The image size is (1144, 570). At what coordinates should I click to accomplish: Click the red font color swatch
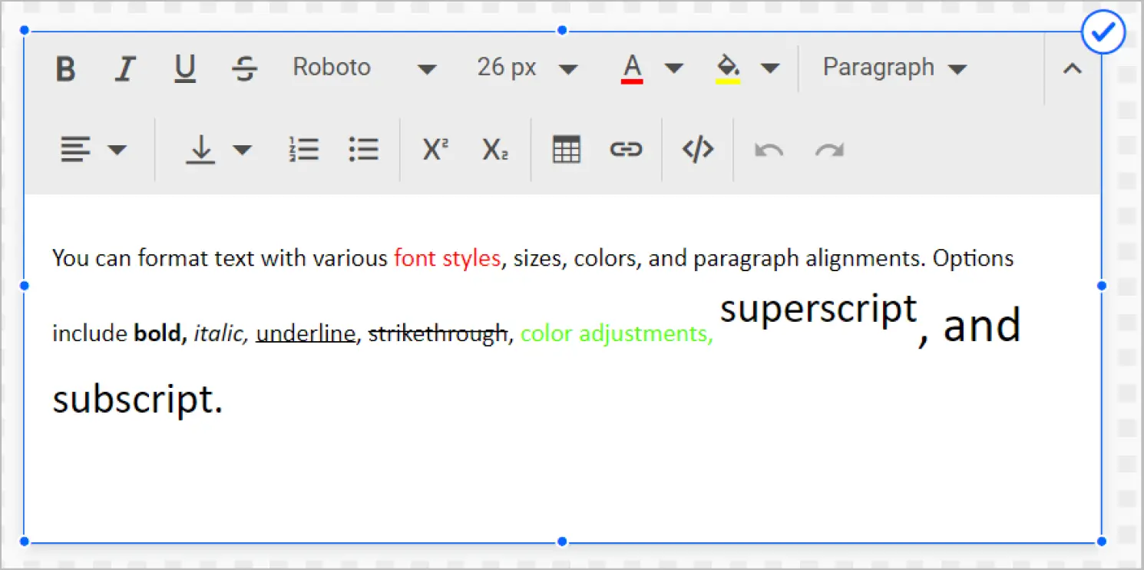(x=632, y=69)
